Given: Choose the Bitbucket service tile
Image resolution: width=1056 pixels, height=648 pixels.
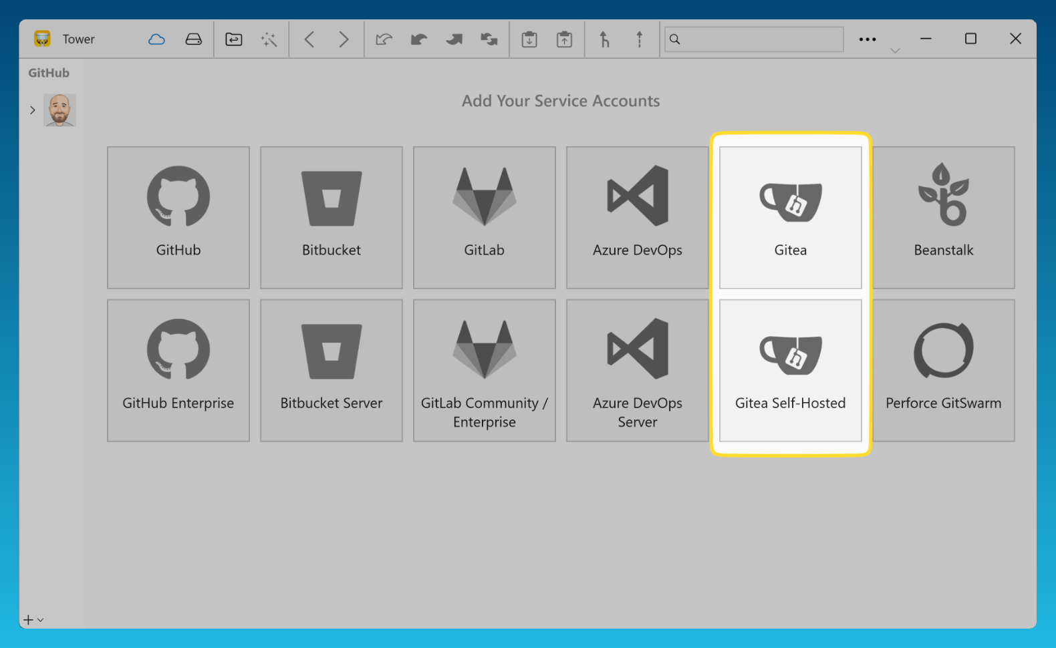Looking at the screenshot, I should pos(332,218).
